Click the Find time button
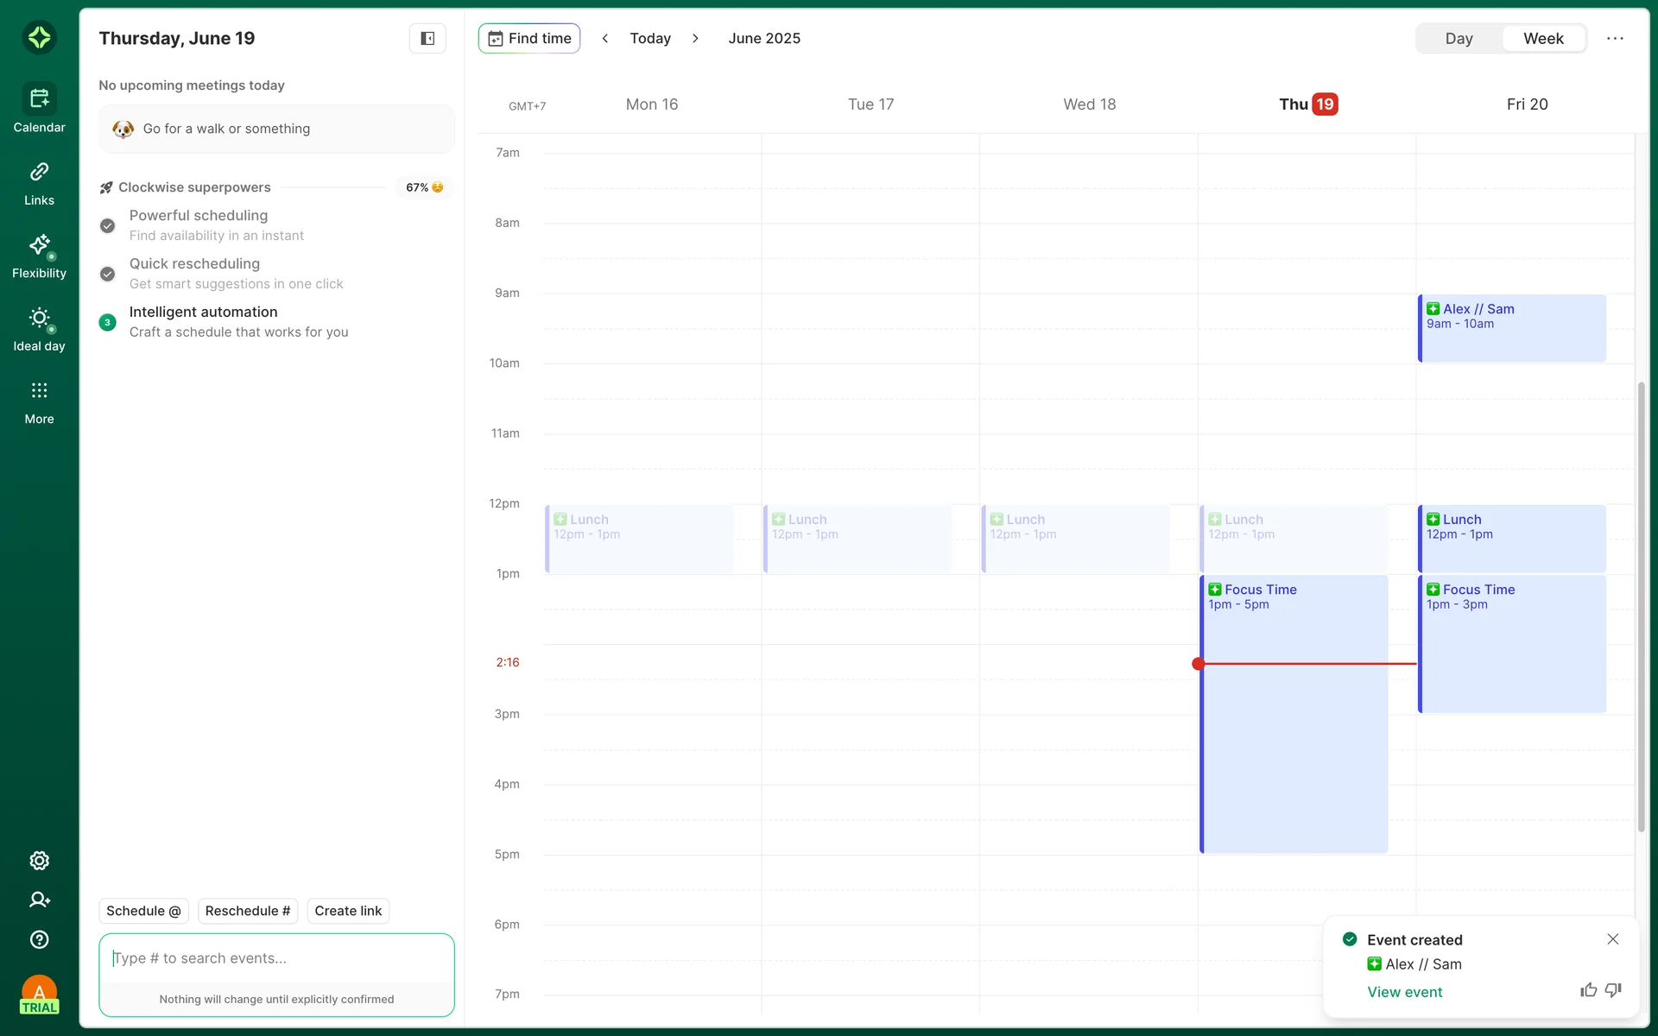Viewport: 1658px width, 1036px height. pos(529,38)
